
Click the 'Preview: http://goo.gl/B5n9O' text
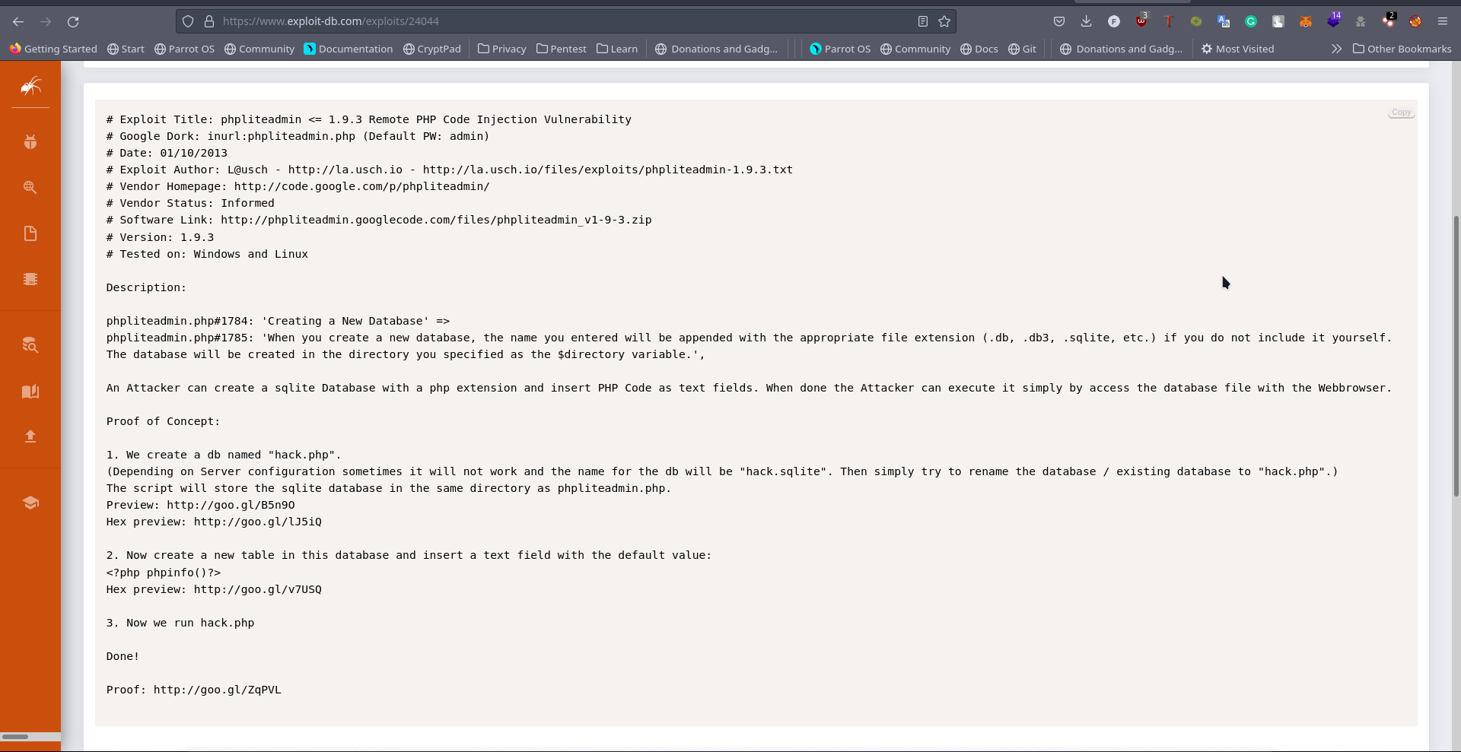click(200, 505)
